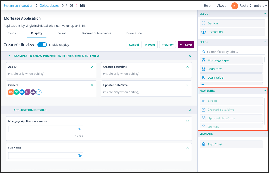Click the search magnifier icon in Fields
The image size is (269, 173).
[203, 52]
